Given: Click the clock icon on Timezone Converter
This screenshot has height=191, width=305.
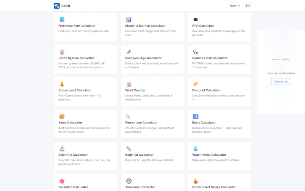Looking at the screenshot, I should (129, 181).
